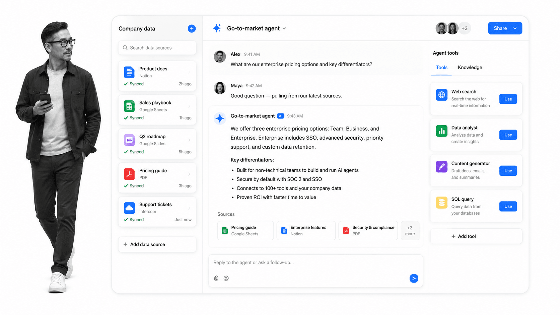560x315 pixels.
Task: Click the SQL query database icon
Action: point(441,203)
